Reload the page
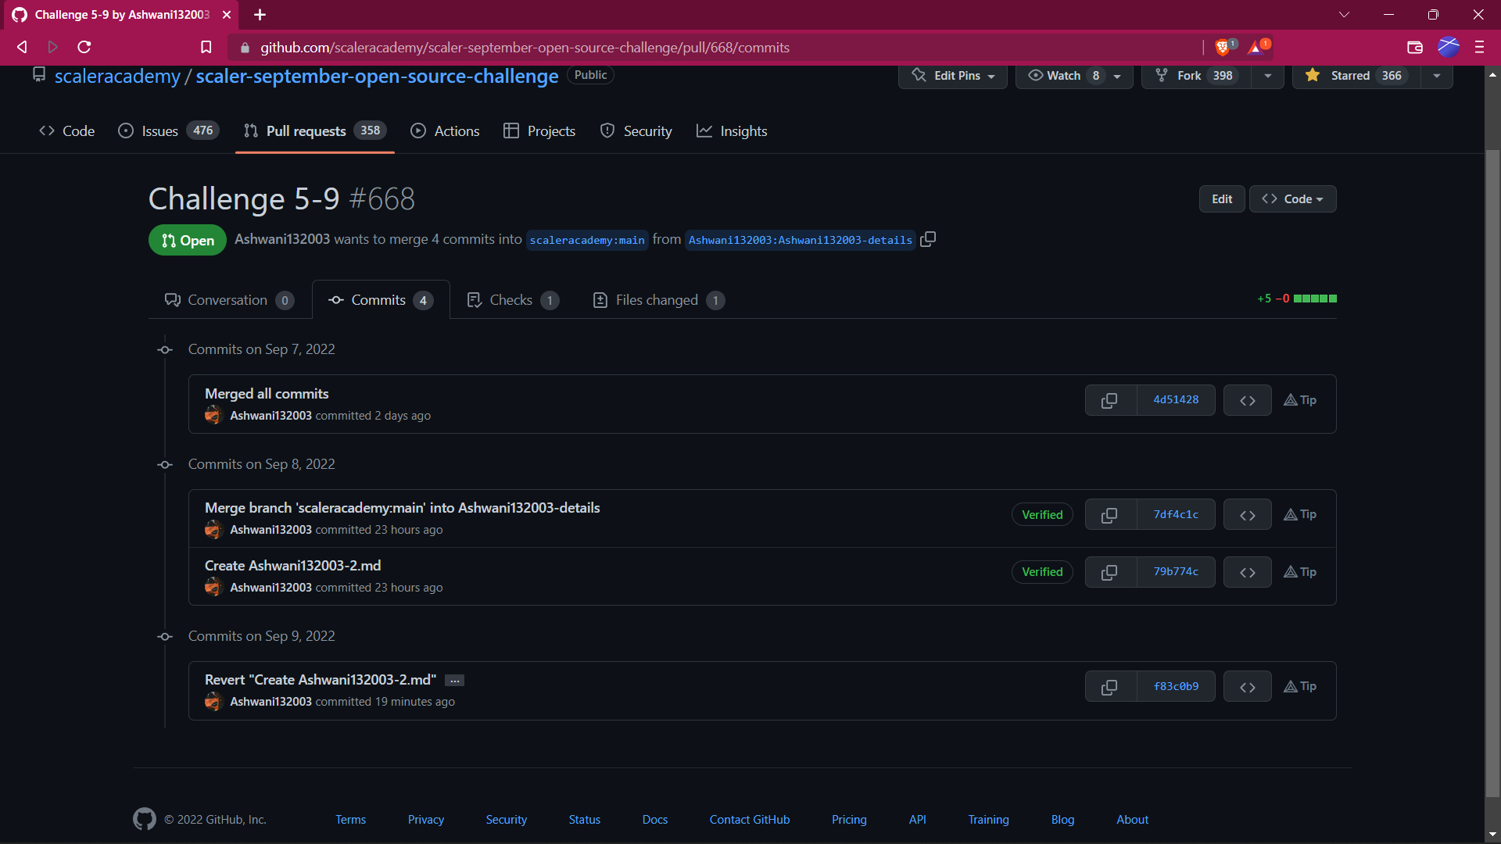 point(84,48)
